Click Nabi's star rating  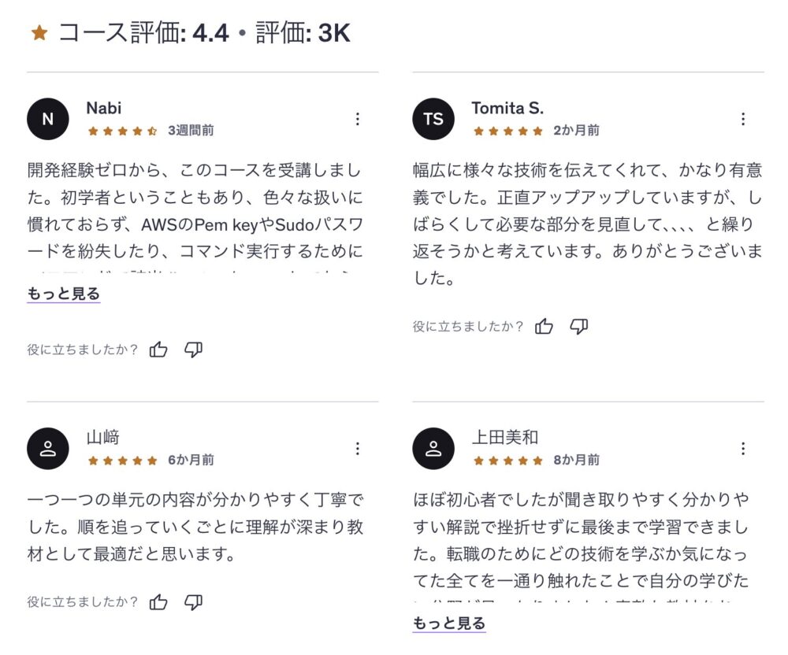122,131
